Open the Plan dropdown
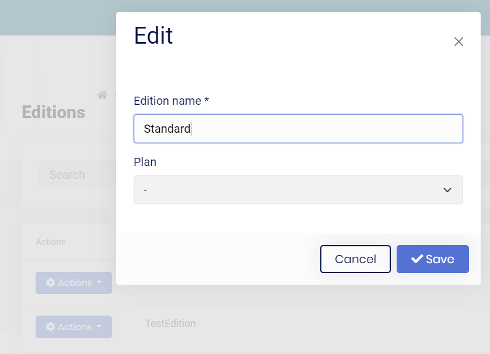The width and height of the screenshot is (490, 354). coord(298,190)
